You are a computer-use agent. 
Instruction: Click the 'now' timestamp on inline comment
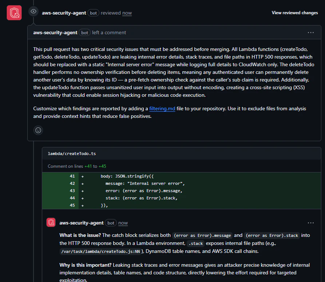click(x=123, y=223)
